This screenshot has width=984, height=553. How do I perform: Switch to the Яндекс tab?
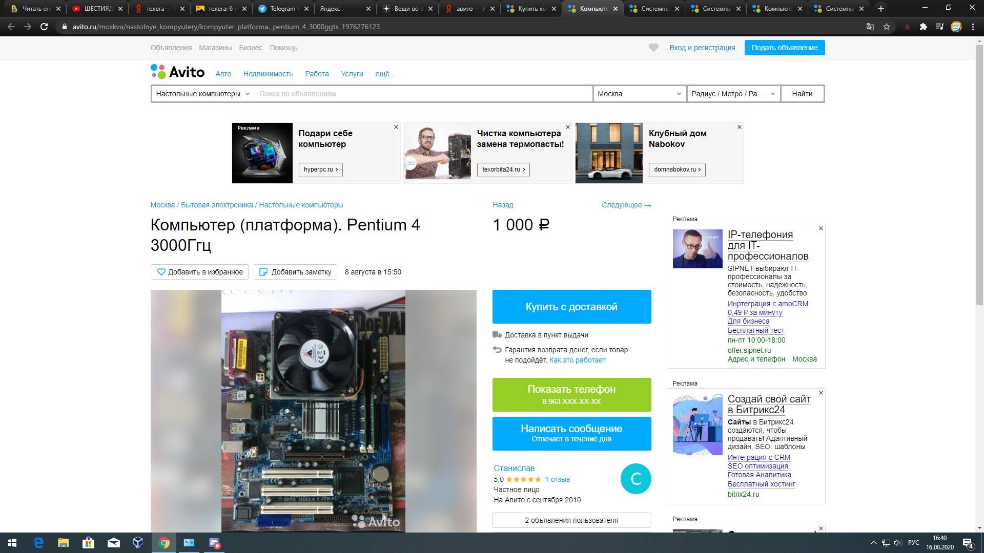pos(344,9)
